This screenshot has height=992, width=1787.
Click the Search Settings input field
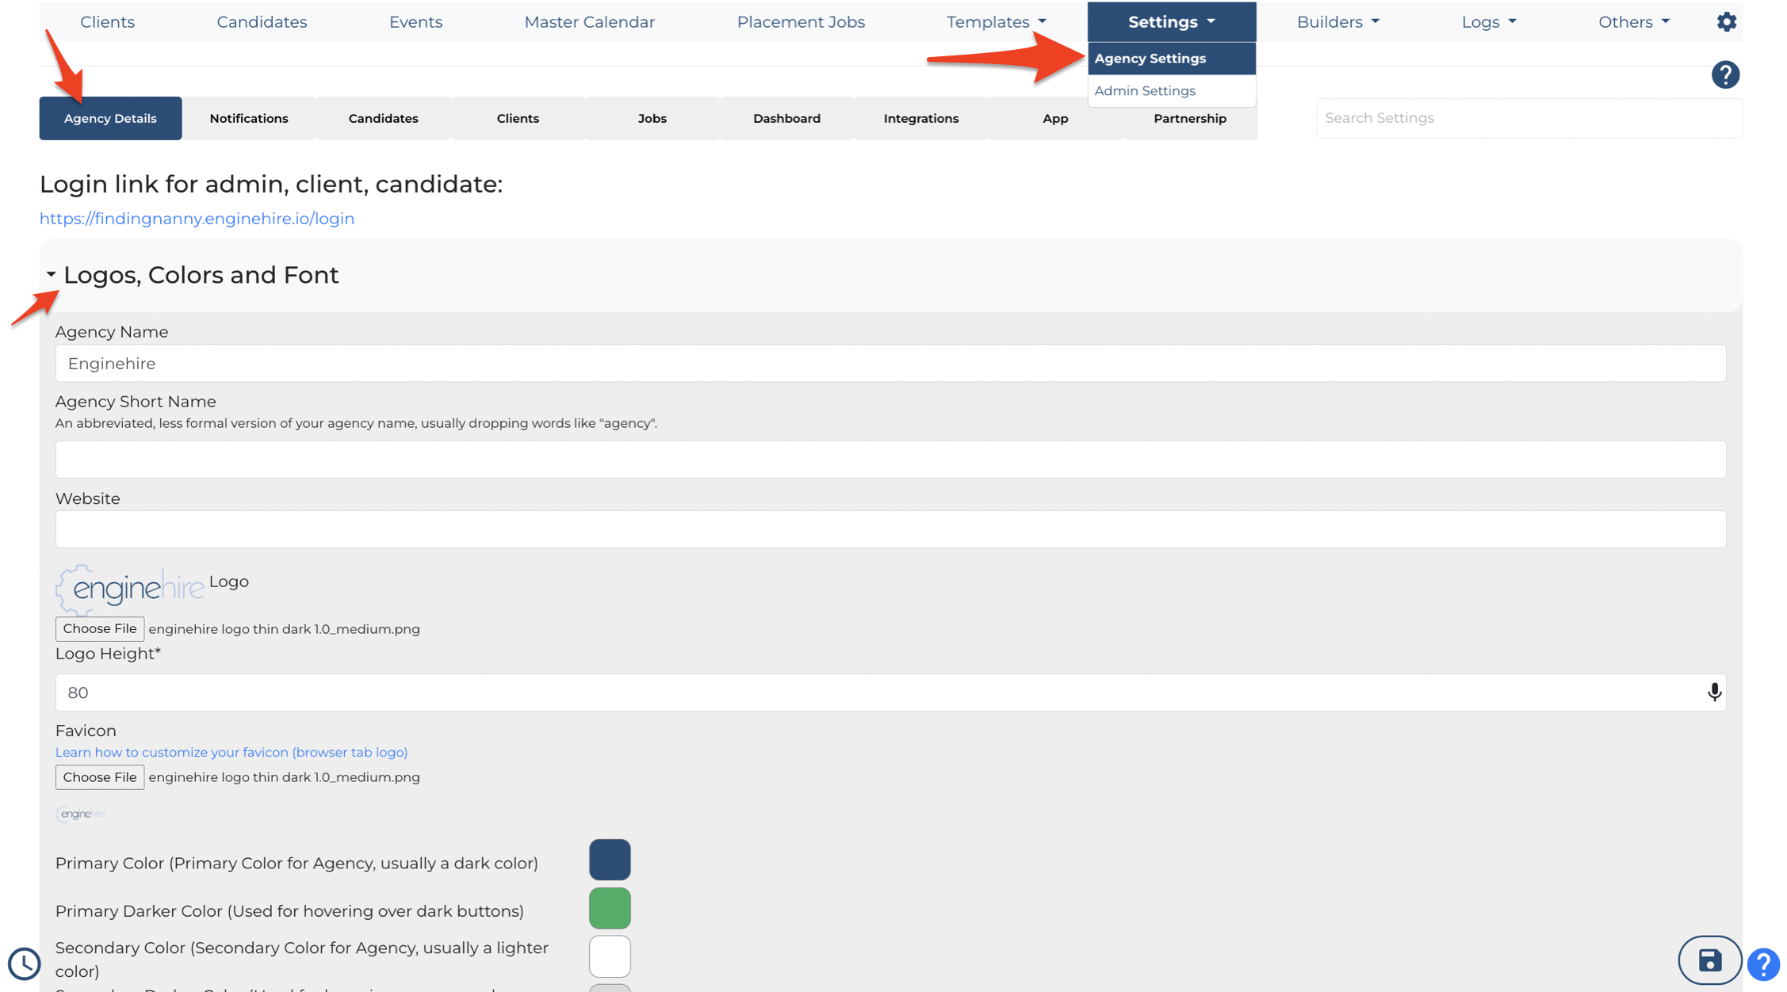1529,118
